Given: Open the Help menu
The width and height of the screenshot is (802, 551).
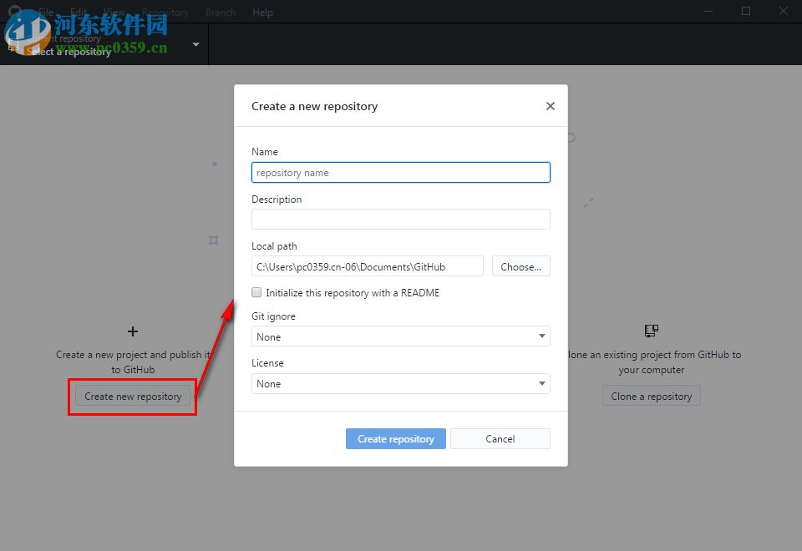Looking at the screenshot, I should coord(262,12).
